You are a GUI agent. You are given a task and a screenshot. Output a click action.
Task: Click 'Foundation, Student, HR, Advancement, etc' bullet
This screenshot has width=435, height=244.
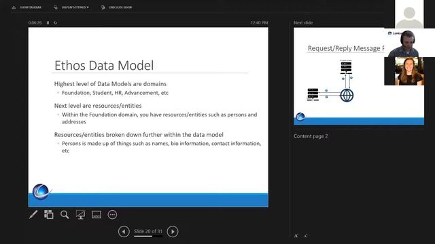(x=115, y=93)
